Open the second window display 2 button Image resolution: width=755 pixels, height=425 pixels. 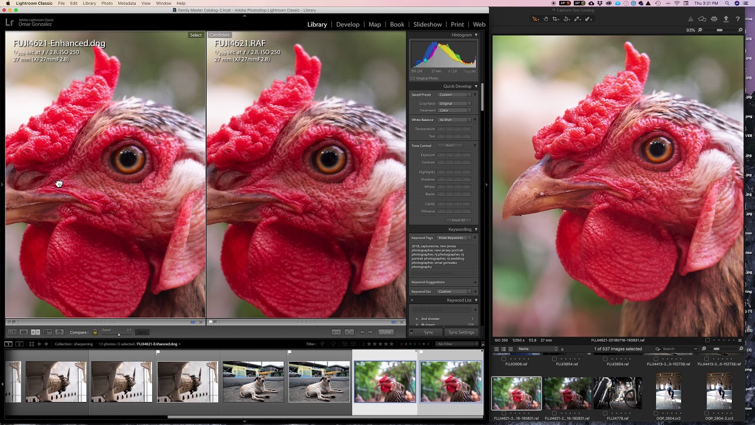click(x=19, y=344)
